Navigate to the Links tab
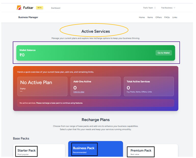 175,17
